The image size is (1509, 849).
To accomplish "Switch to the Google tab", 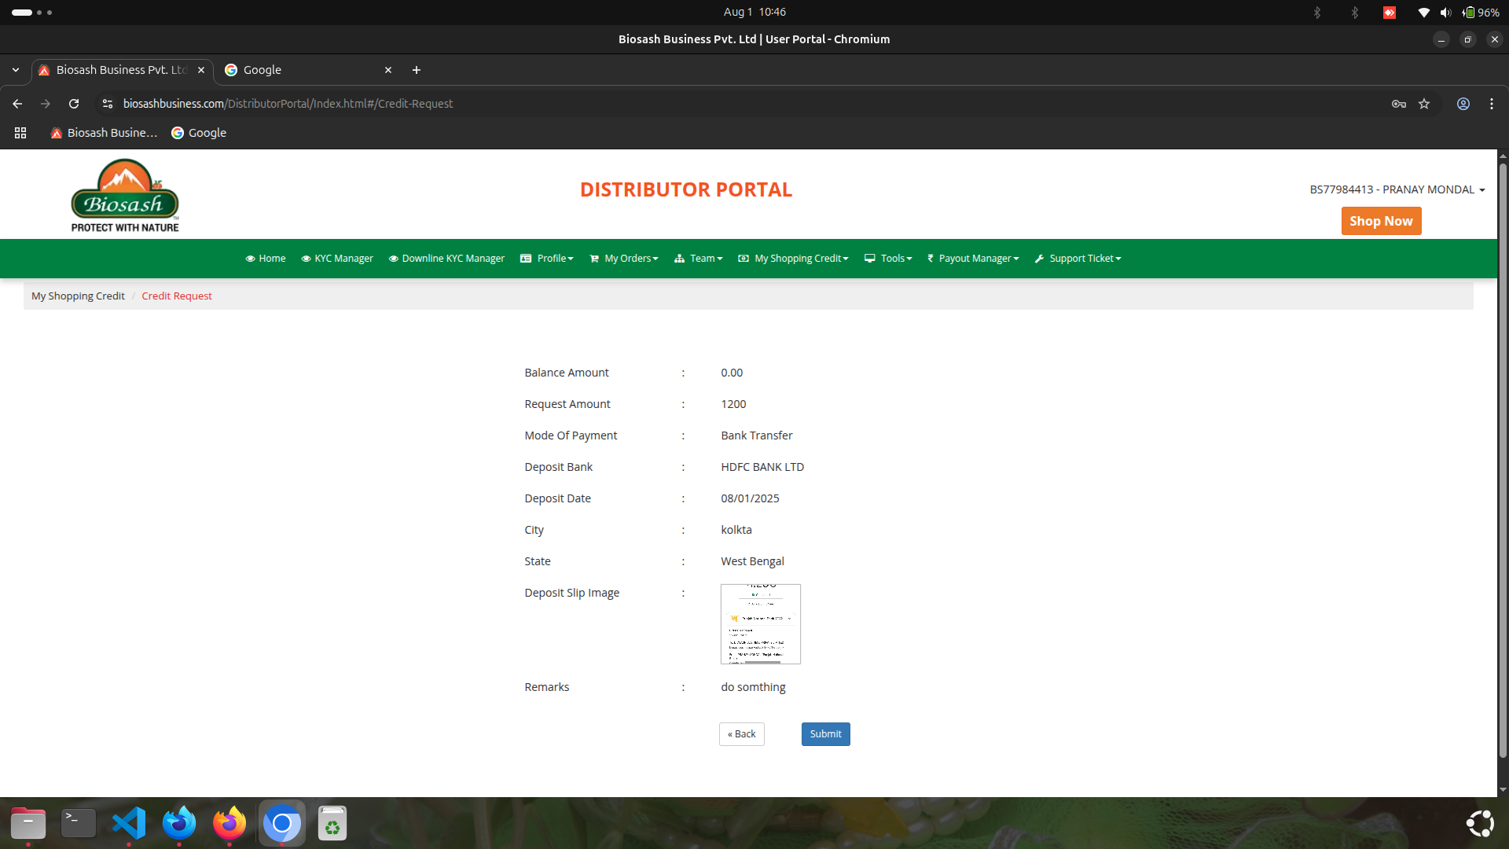I will (307, 70).
